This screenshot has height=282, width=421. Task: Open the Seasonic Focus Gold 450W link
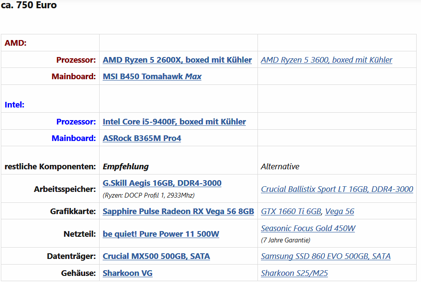click(x=308, y=228)
